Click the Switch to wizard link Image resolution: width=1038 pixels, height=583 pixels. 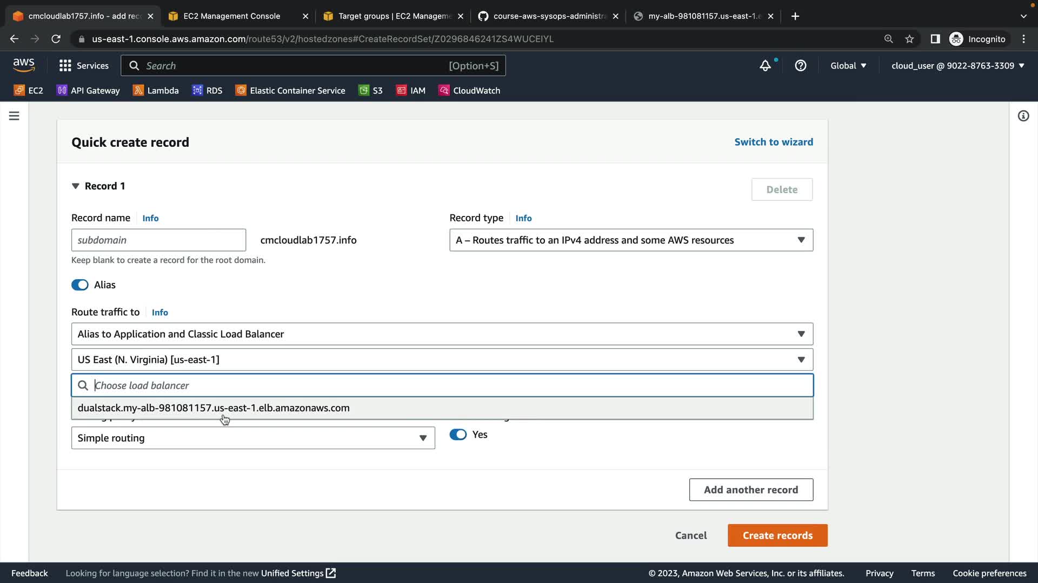773,142
